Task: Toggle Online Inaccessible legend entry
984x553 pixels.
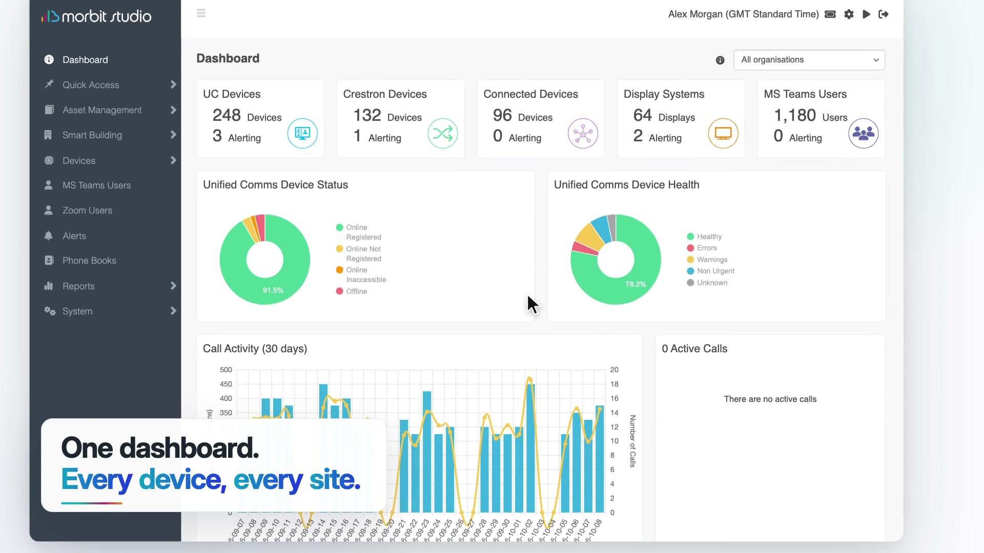Action: click(361, 274)
